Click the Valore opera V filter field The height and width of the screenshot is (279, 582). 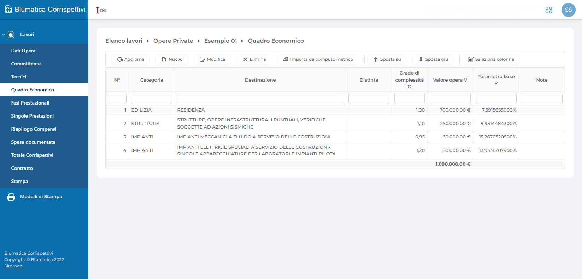click(450, 99)
